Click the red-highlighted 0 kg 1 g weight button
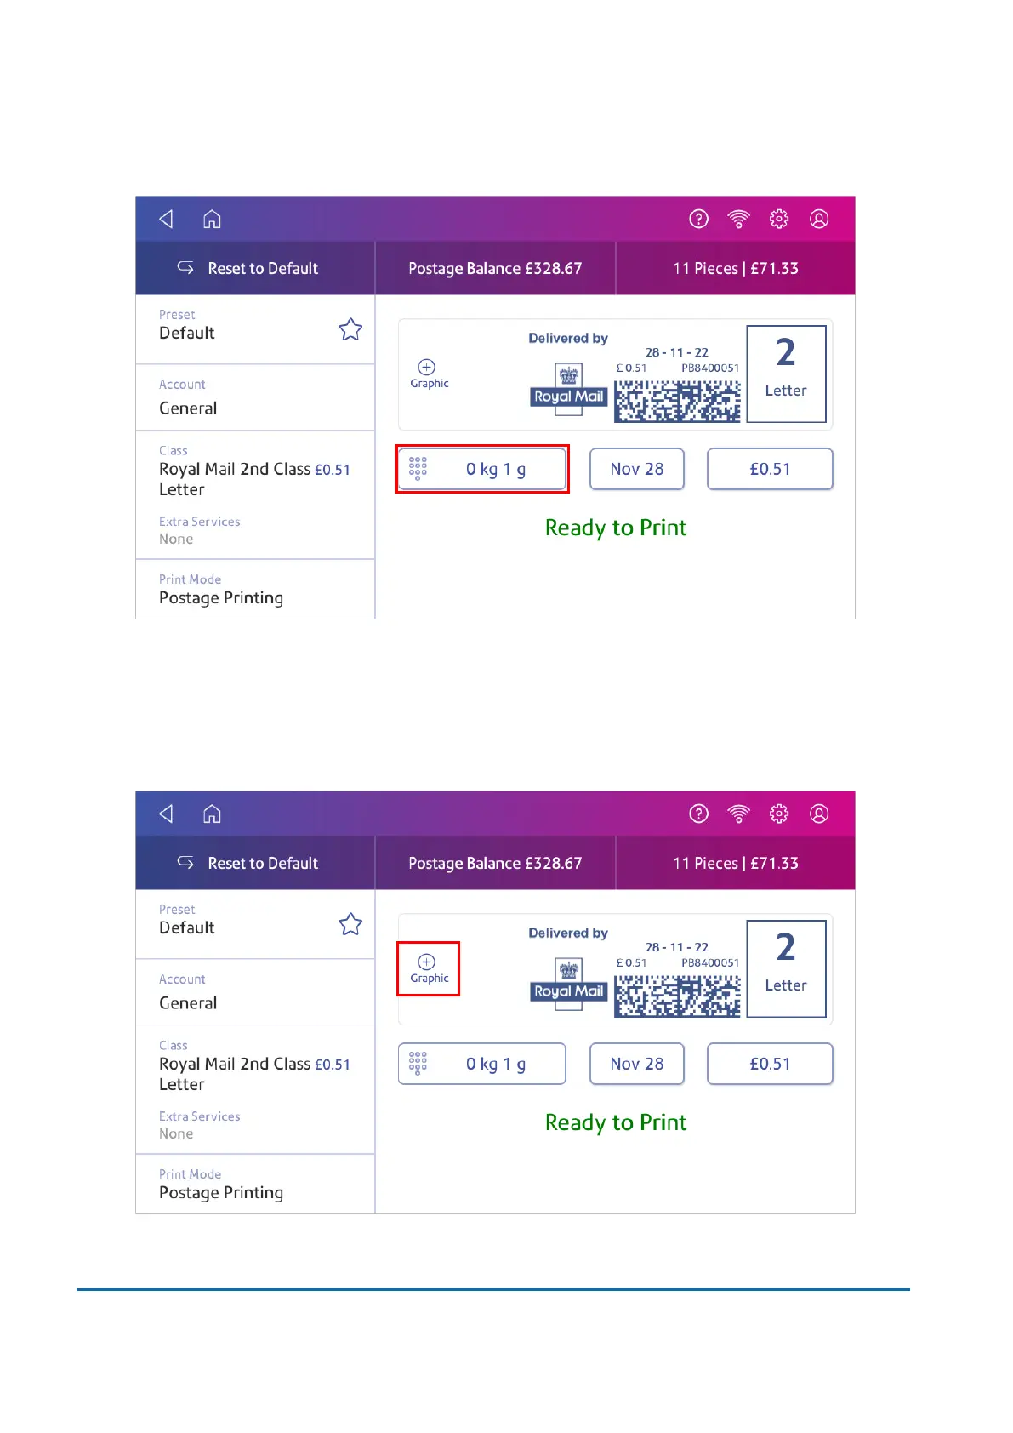 [x=482, y=469]
